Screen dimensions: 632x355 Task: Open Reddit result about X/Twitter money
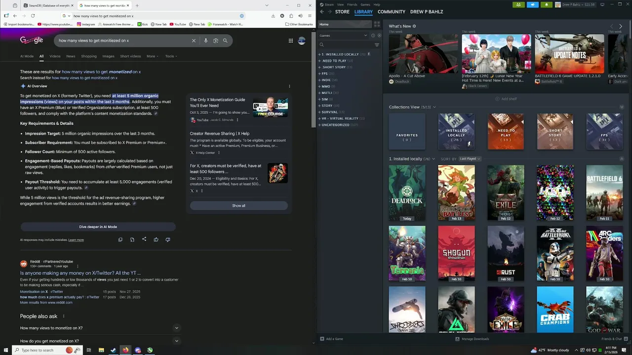80,273
